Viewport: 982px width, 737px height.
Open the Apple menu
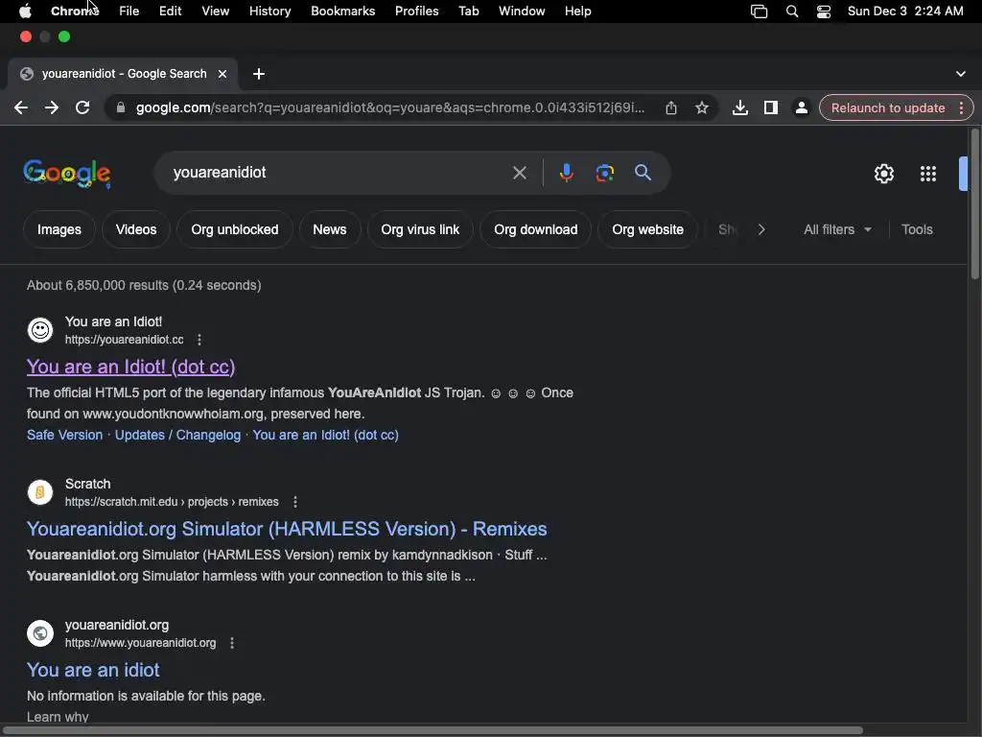click(x=25, y=12)
